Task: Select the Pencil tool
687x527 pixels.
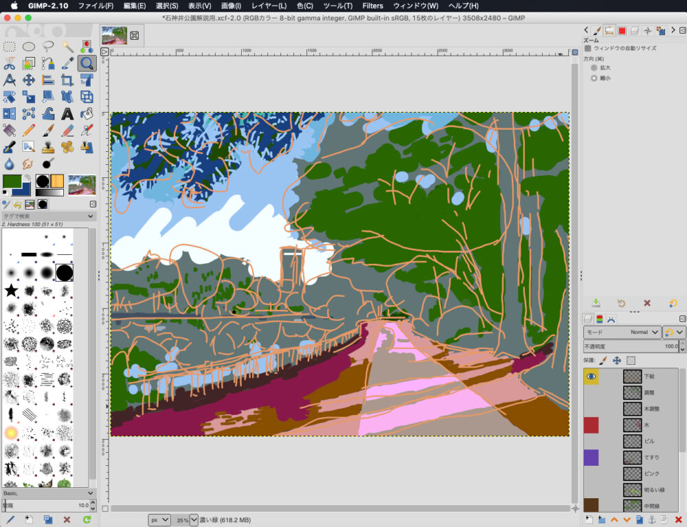Action: 29,130
